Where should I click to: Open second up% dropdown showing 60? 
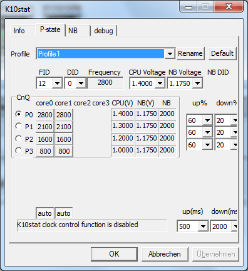[207, 132]
